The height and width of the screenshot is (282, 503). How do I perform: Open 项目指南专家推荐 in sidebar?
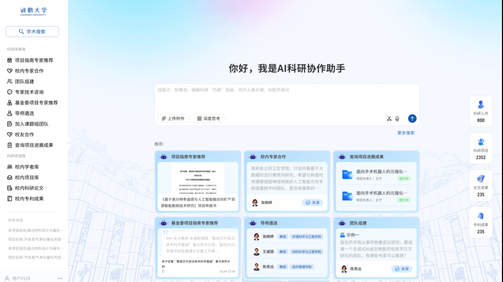30,60
